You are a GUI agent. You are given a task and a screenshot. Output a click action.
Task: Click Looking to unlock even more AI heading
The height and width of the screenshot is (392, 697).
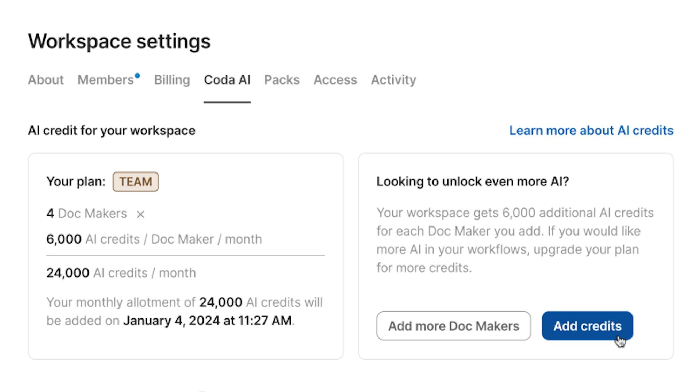(473, 182)
